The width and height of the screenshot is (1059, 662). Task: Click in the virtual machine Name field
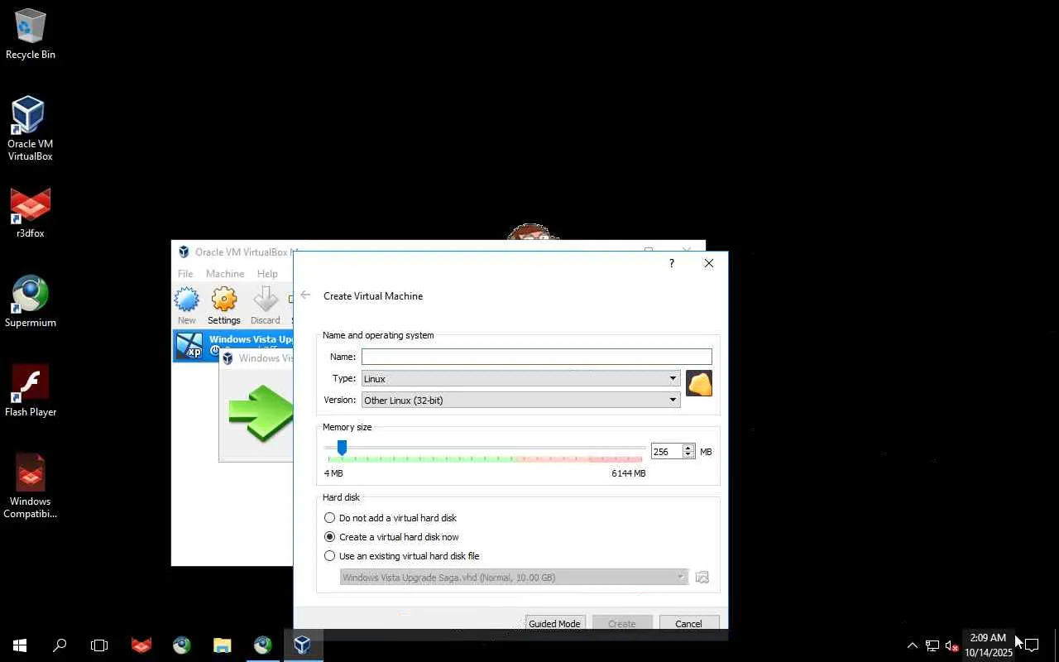tap(536, 357)
